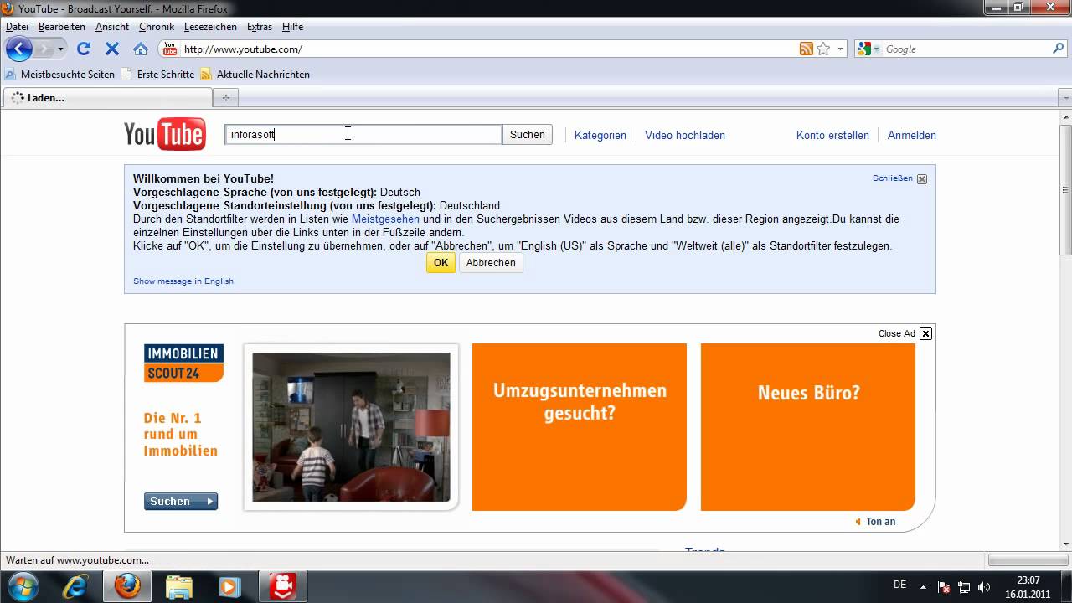The image size is (1072, 603).
Task: Click the YouTube search input field
Action: click(363, 134)
